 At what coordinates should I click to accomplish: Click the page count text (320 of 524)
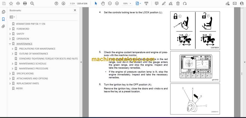(82, 4)
